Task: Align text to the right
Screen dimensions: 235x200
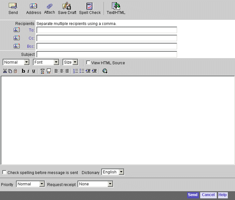Action: click(x=67, y=71)
